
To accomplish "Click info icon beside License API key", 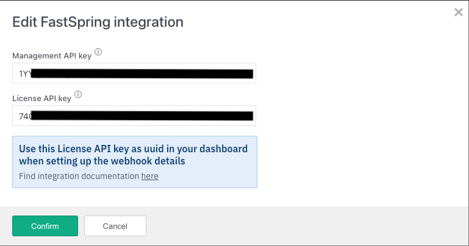I will [x=78, y=94].
